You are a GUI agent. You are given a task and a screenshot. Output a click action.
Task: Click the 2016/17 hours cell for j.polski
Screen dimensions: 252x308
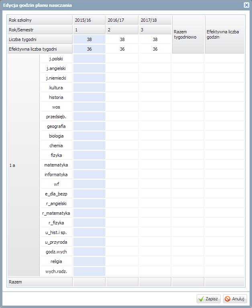click(122, 59)
